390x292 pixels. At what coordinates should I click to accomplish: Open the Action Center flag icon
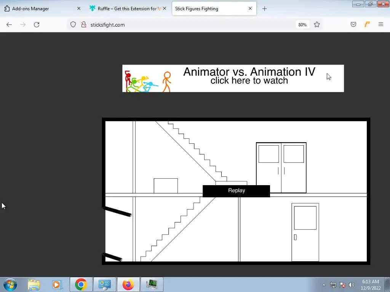click(342, 285)
